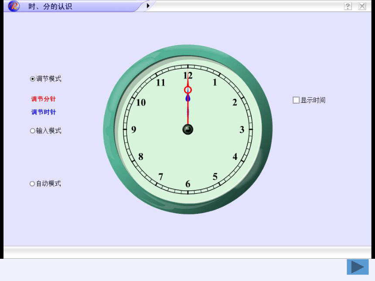Click the red circle handle on the minute hand
Viewport: 375px width, 281px height.
188,90
